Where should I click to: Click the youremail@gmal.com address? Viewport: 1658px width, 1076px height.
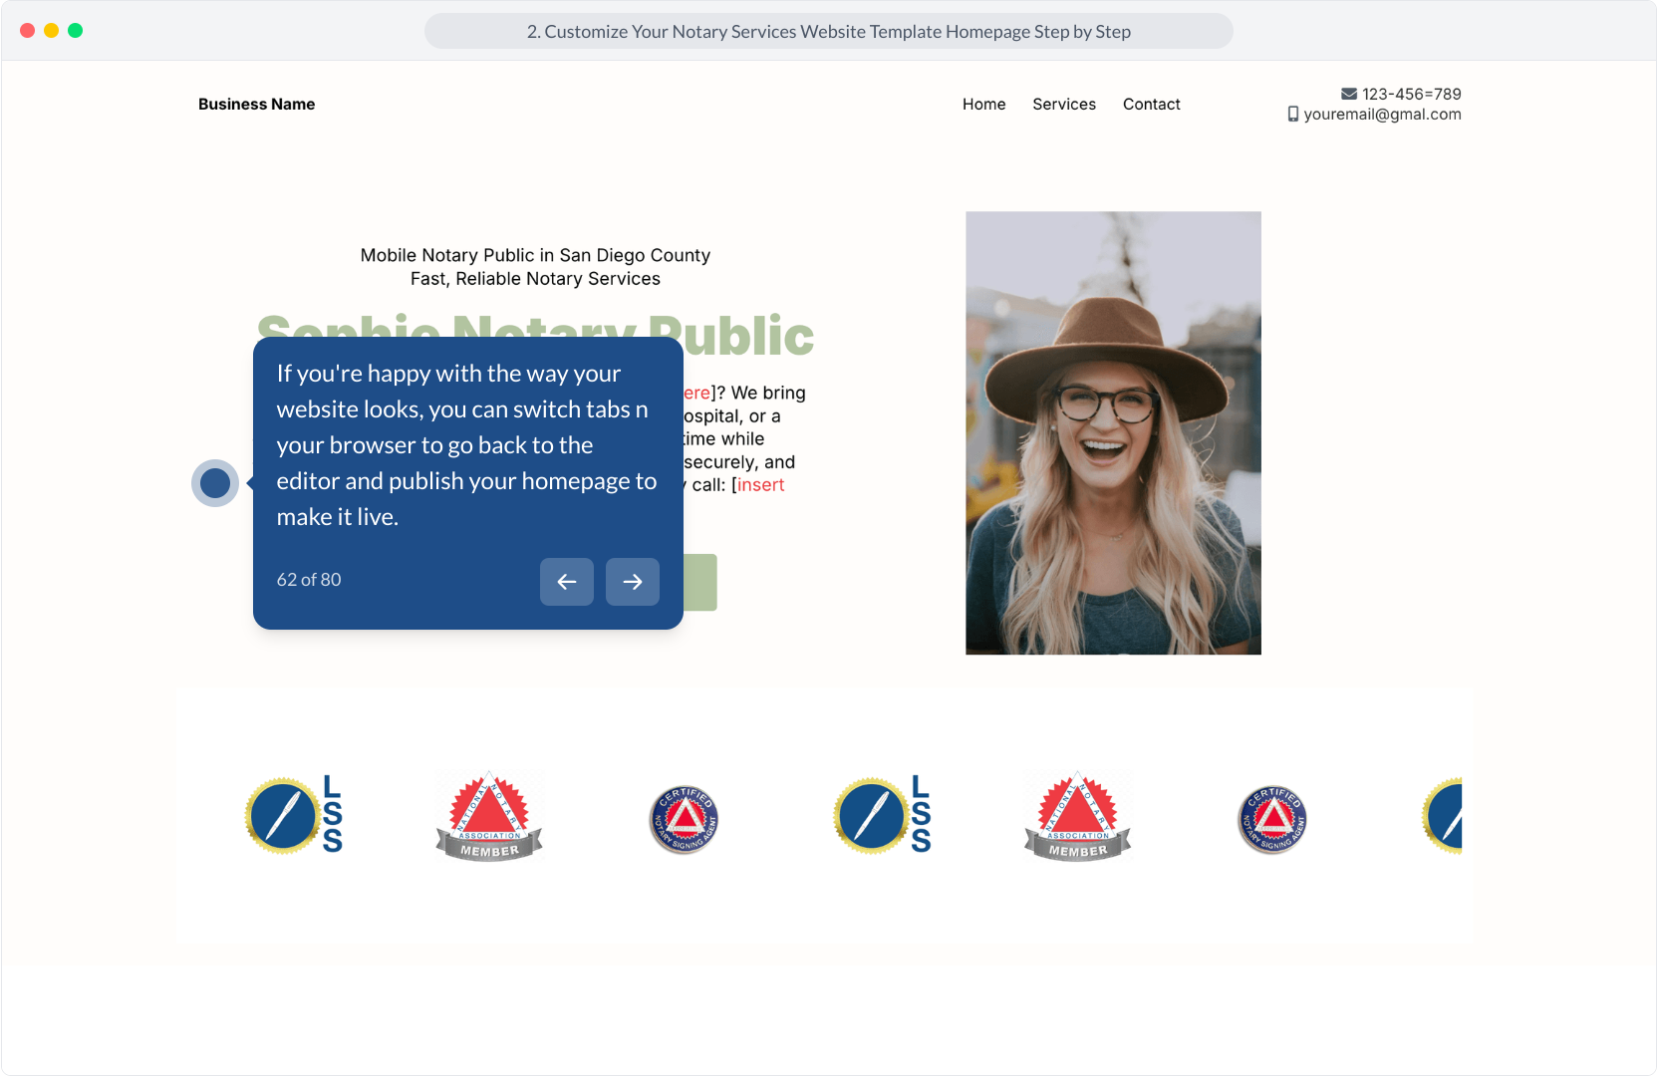point(1383,115)
